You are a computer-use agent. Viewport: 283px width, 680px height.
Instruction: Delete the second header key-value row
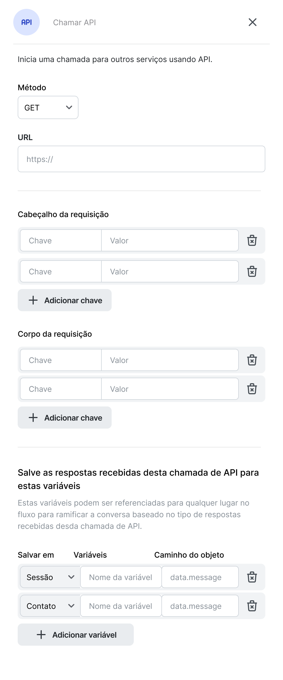[252, 271]
